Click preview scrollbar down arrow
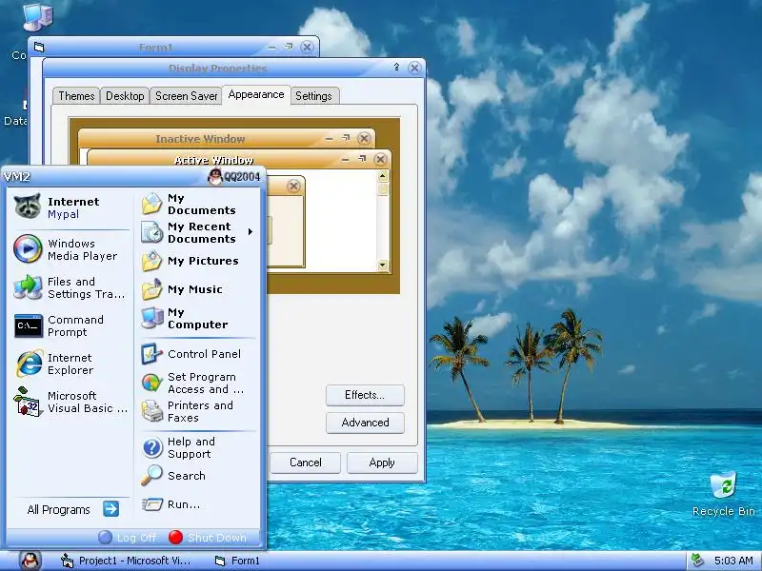Screen dimensions: 762x571 [x=383, y=265]
